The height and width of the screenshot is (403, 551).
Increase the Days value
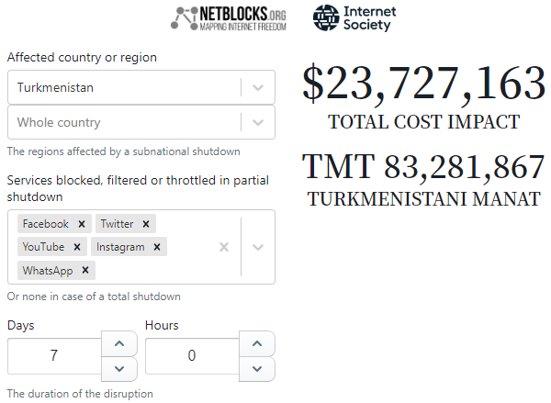click(119, 343)
